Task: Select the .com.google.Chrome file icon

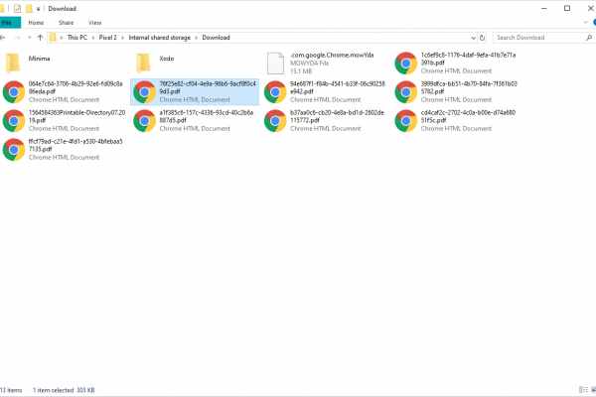Action: (275, 64)
